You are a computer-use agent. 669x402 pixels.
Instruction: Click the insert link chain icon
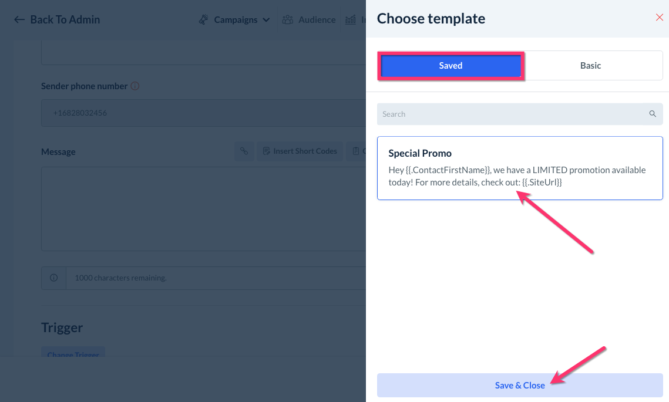(x=244, y=151)
